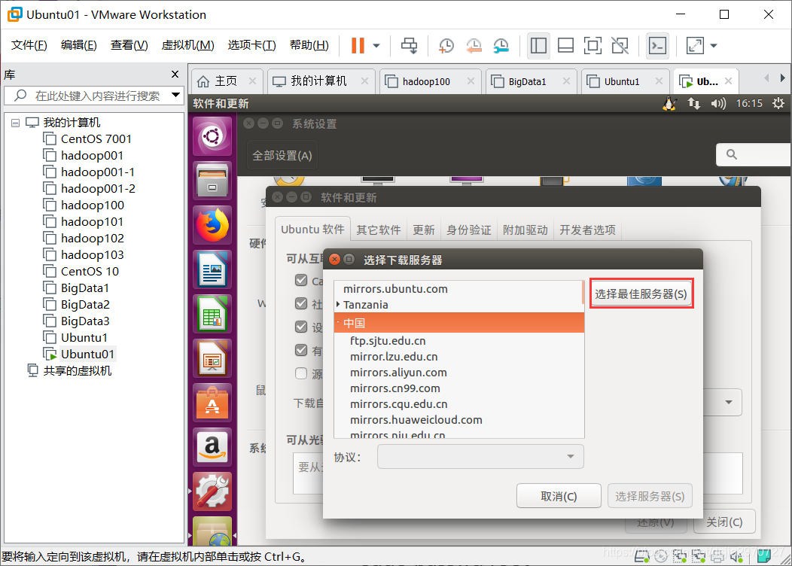Image resolution: width=792 pixels, height=566 pixels.
Task: Click 全部设置(A) in System Settings
Action: tap(282, 156)
